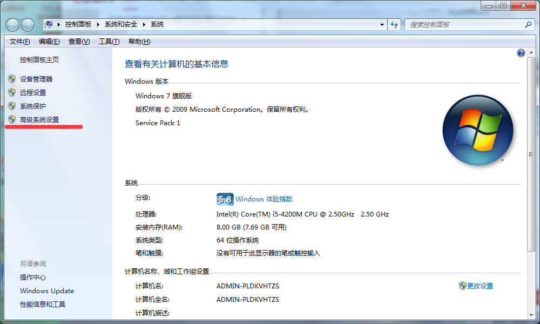Refresh the page using the refresh icon

click(x=394, y=25)
